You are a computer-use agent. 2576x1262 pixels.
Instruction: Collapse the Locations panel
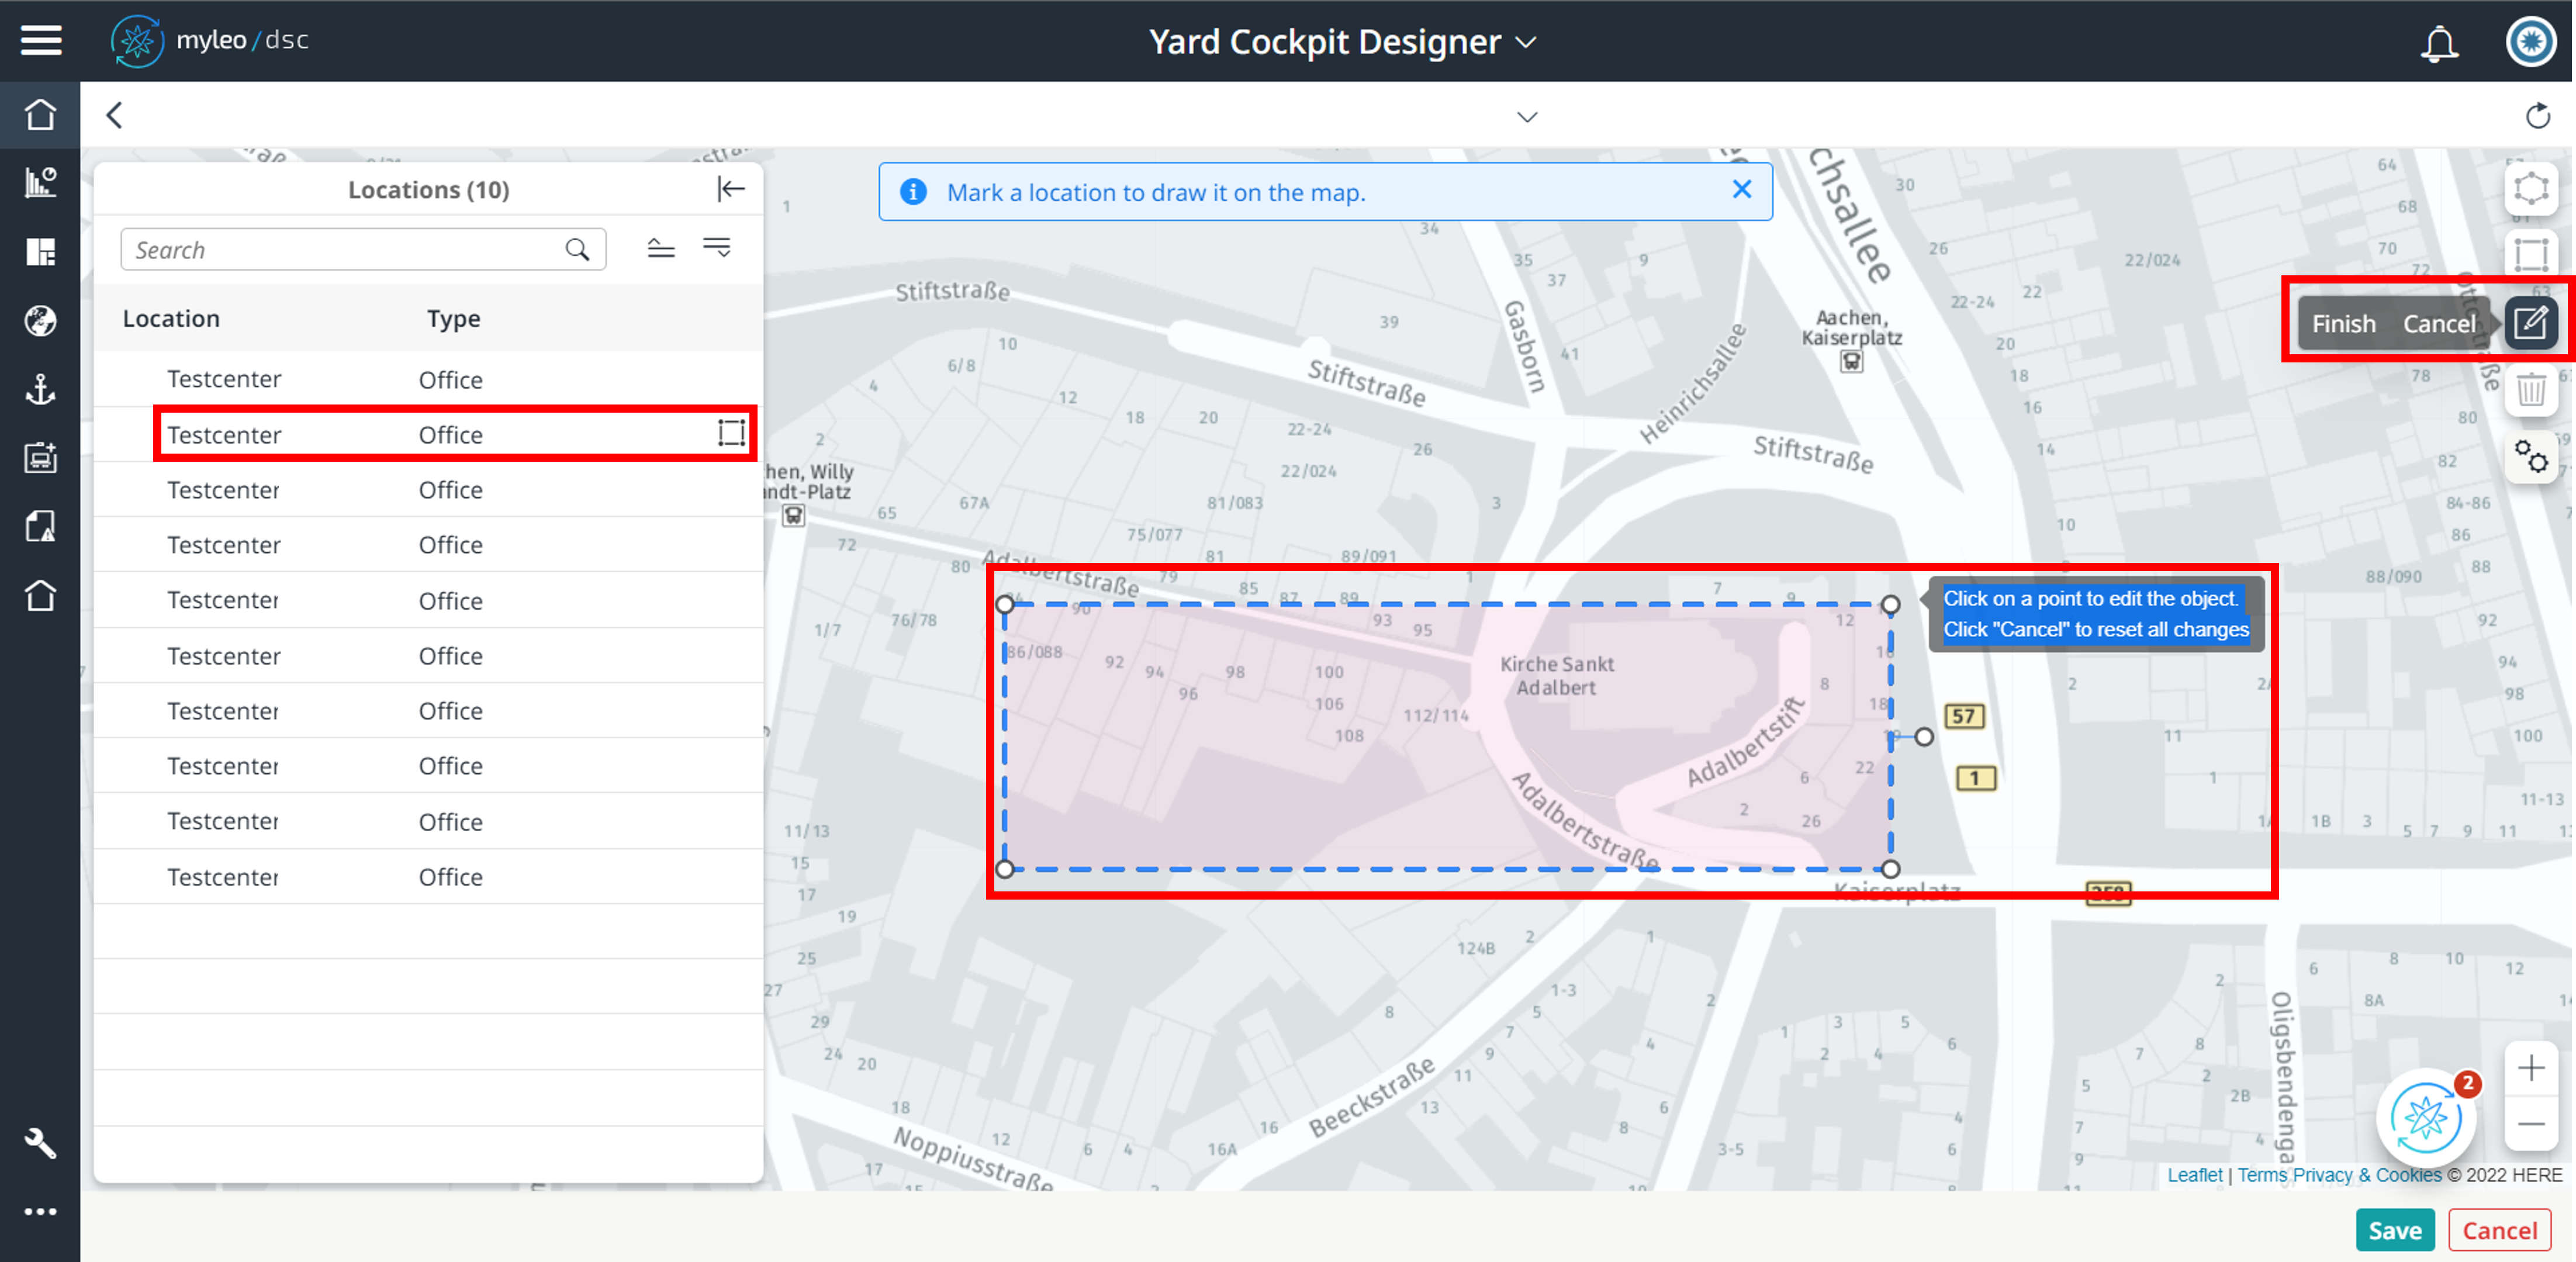(x=731, y=189)
